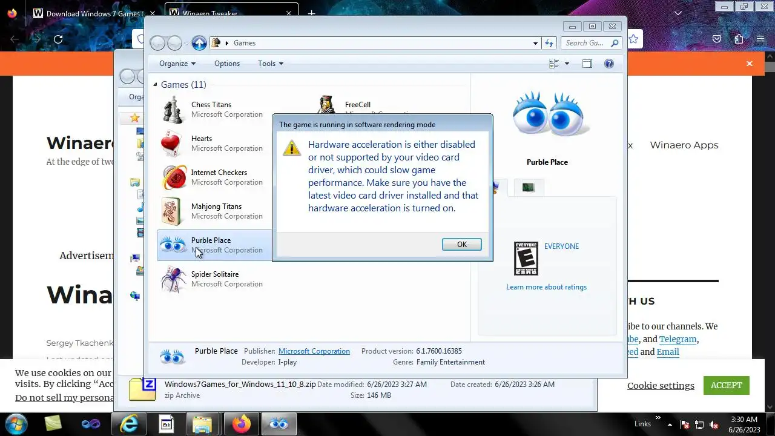Image resolution: width=775 pixels, height=436 pixels.
Task: Bookmark page with star icon
Action: pyautogui.click(x=633, y=39)
